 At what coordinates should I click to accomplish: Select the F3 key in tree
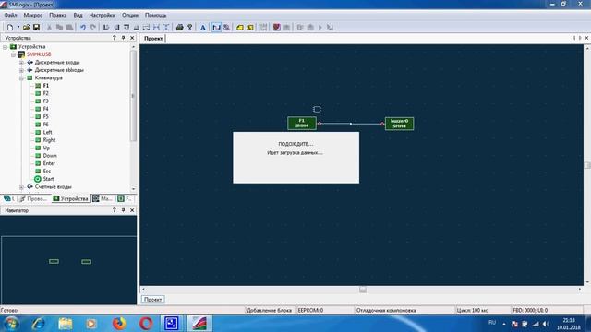click(45, 101)
